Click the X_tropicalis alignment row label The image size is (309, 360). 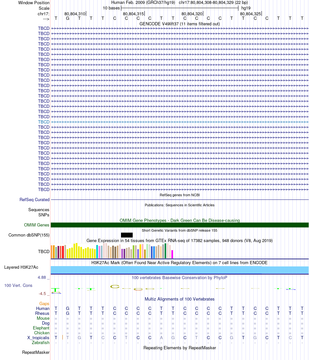click(x=38, y=338)
